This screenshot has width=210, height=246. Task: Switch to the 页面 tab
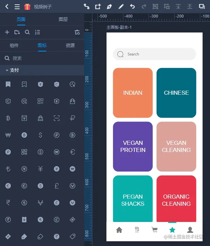[x=21, y=19]
